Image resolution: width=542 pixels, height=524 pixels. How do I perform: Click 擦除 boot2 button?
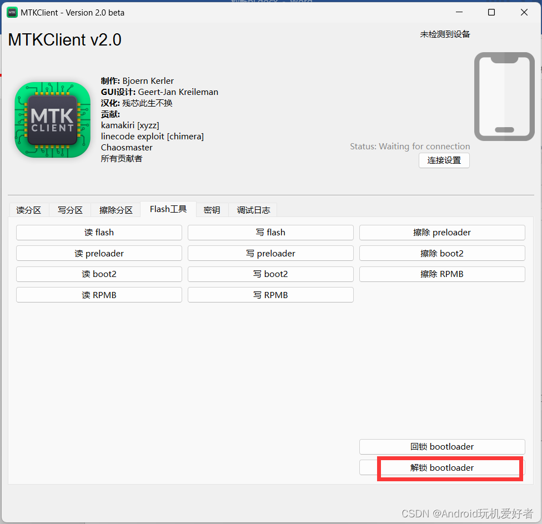pos(442,254)
